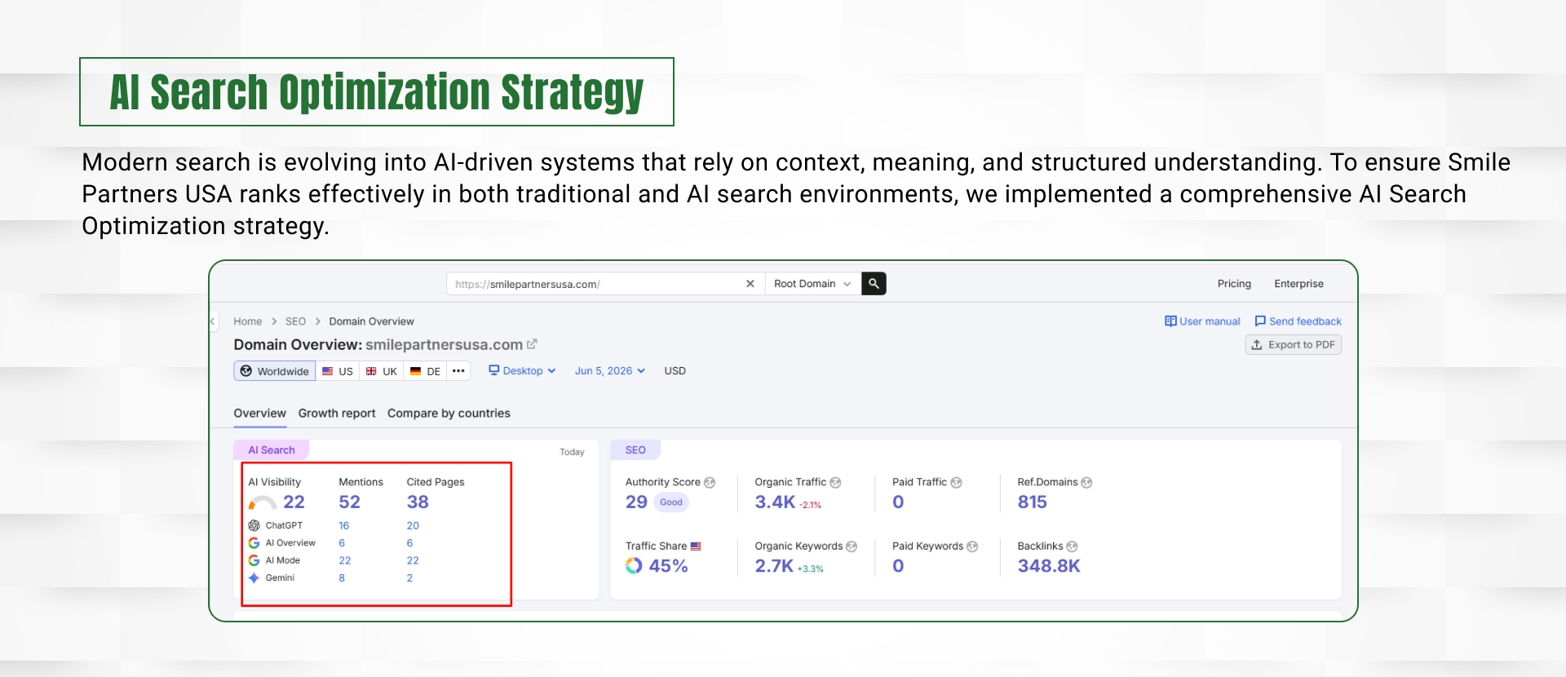Click the Traffic Share value 45%

tap(668, 566)
